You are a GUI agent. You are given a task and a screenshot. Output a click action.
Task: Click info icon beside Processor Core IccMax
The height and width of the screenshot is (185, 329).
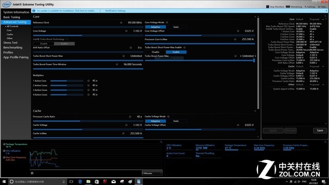click(x=235, y=39)
